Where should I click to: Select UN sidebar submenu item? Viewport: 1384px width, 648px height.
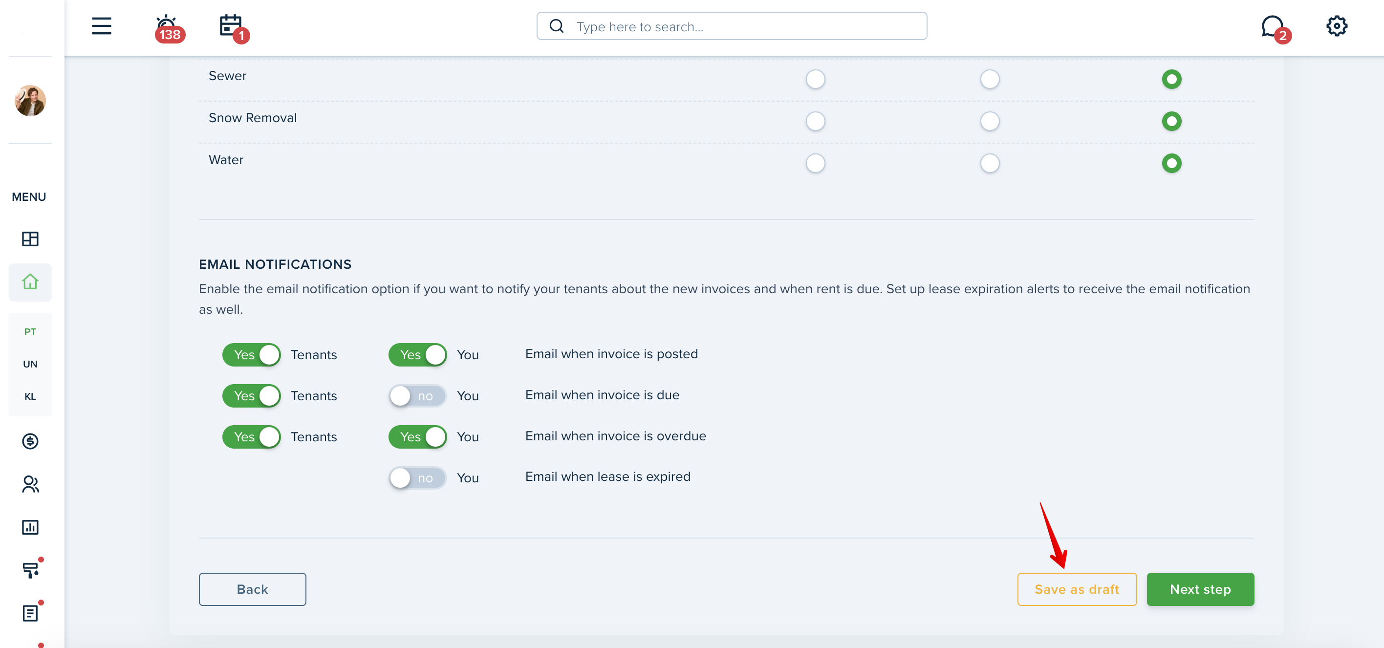[x=30, y=364]
